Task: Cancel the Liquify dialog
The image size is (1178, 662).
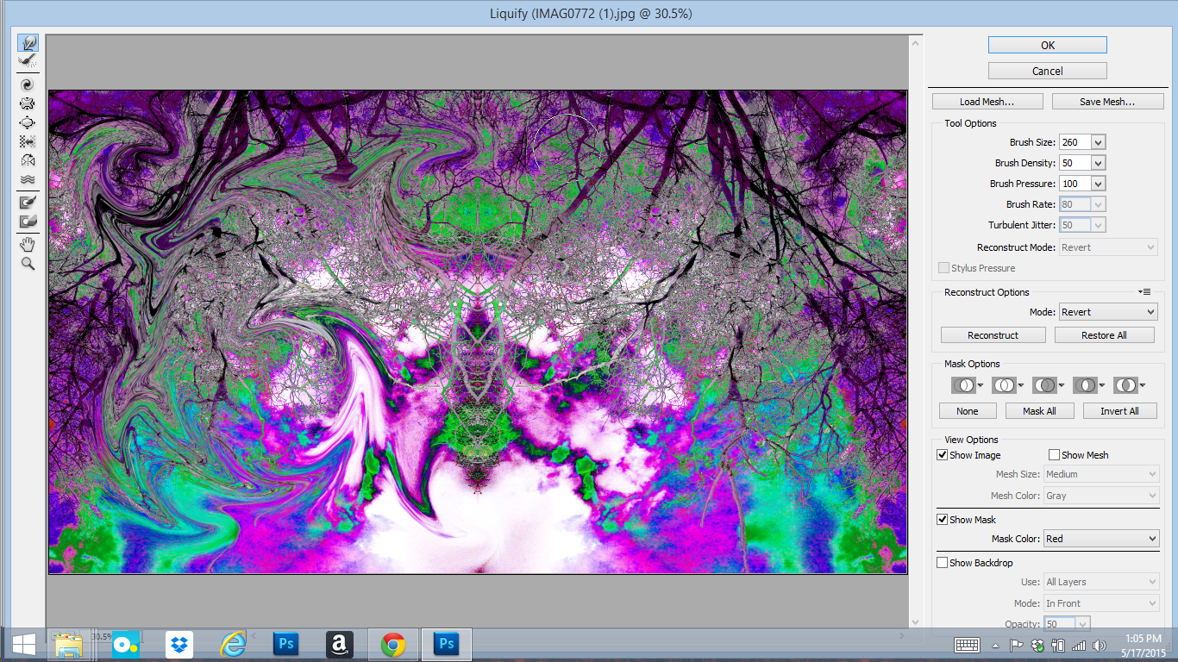Action: tap(1047, 72)
